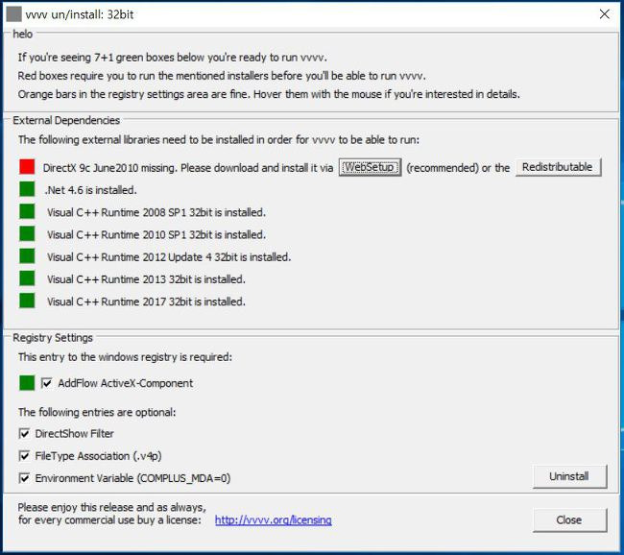Viewport: 624px width, 555px height.
Task: Click the green .Net 4.6 status box
Action: [27, 189]
